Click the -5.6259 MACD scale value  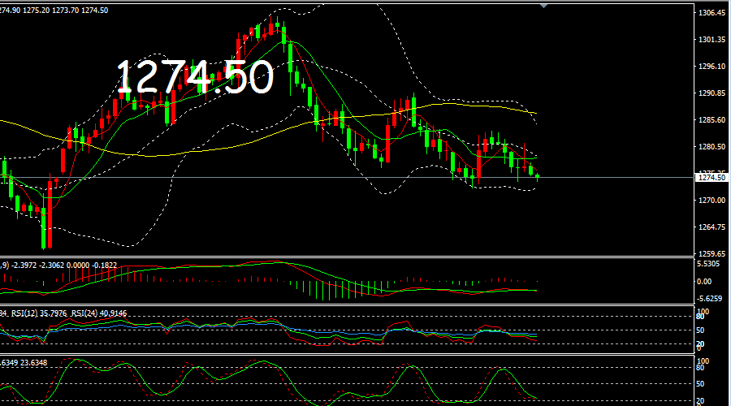point(709,298)
